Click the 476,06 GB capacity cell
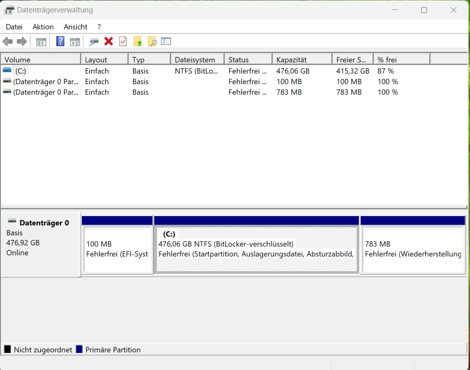 click(293, 71)
